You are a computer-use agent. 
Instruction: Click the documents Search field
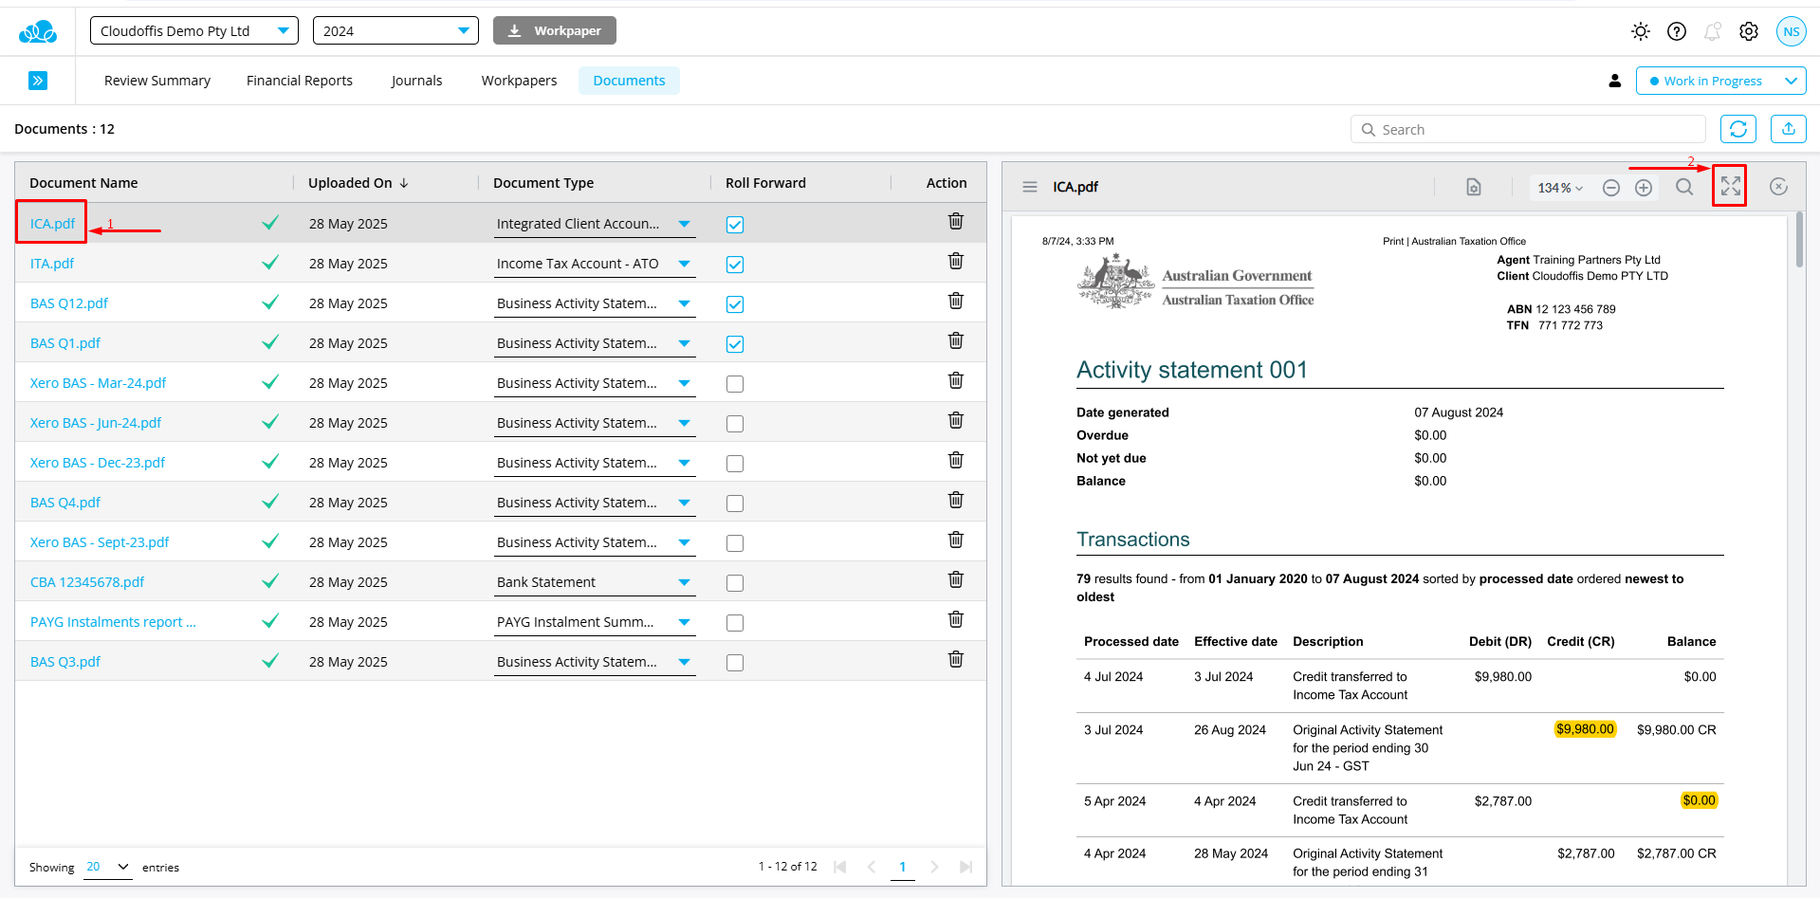click(x=1528, y=129)
